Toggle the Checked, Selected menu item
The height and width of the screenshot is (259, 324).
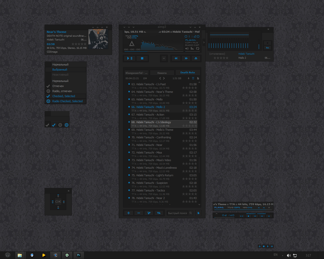click(x=66, y=96)
